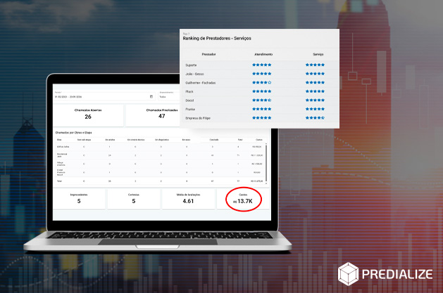443x293 pixels.
Task: Click Empresa do Filipe's Atendimento star rating
Action: pos(261,118)
